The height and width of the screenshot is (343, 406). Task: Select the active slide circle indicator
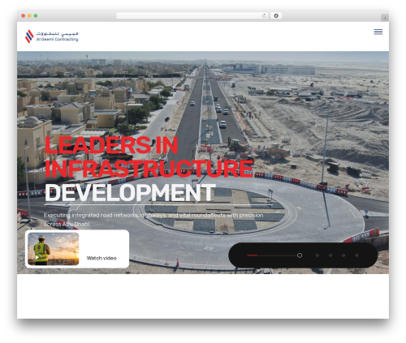300,255
